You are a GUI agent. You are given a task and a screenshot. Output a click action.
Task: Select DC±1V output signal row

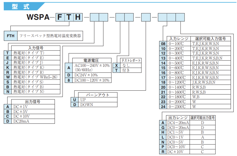point(29,107)
